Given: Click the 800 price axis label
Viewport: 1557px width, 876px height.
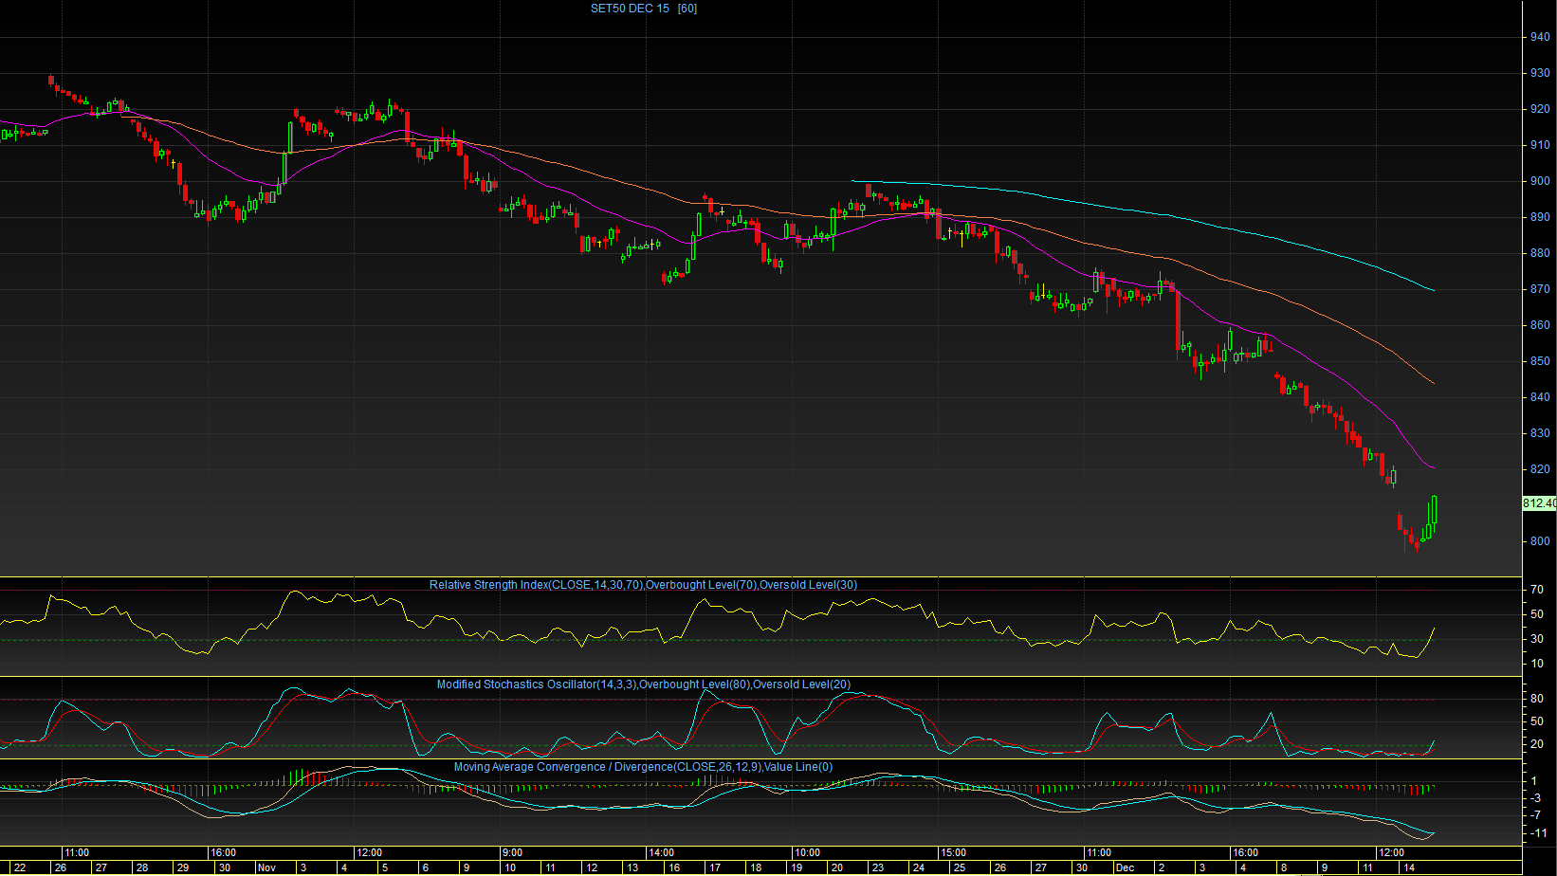Looking at the screenshot, I should point(1539,541).
